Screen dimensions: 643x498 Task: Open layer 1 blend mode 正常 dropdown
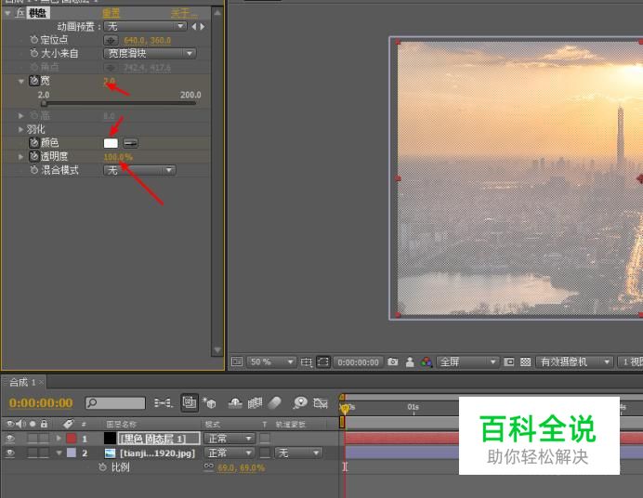230,439
